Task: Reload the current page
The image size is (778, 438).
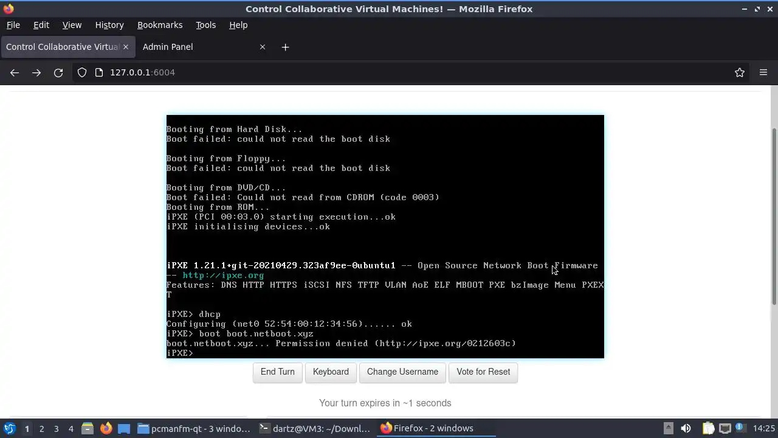Action: tap(58, 72)
